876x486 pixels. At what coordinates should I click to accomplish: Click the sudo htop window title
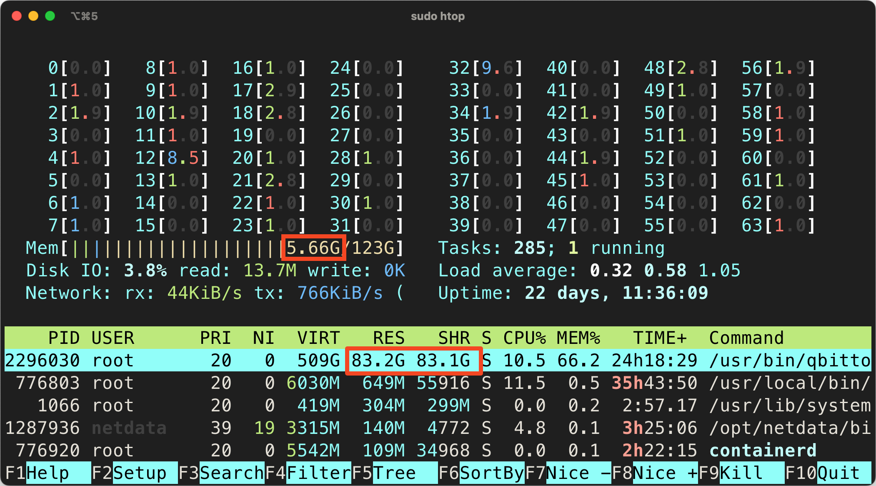click(438, 16)
